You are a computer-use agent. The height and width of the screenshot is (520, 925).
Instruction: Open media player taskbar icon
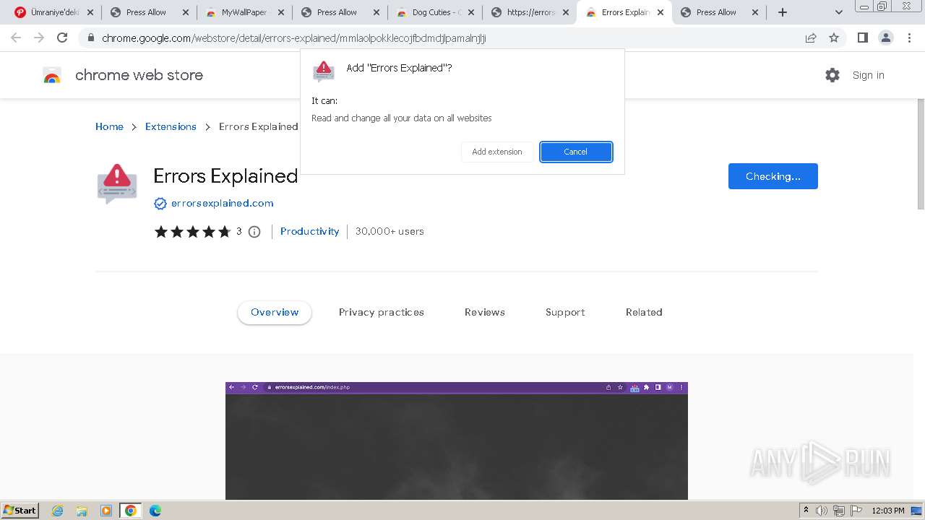coord(106,511)
